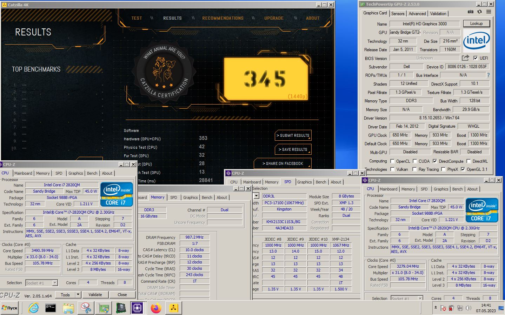Click the CPU-Z purple chip taskbar icon

pos(137,308)
